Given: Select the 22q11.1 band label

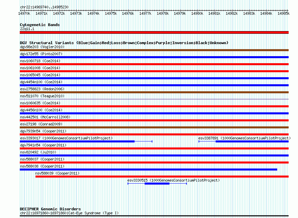Looking at the screenshot, I should click(x=27, y=29).
